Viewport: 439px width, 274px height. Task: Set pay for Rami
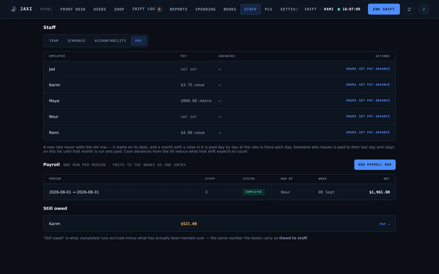pos(366,132)
